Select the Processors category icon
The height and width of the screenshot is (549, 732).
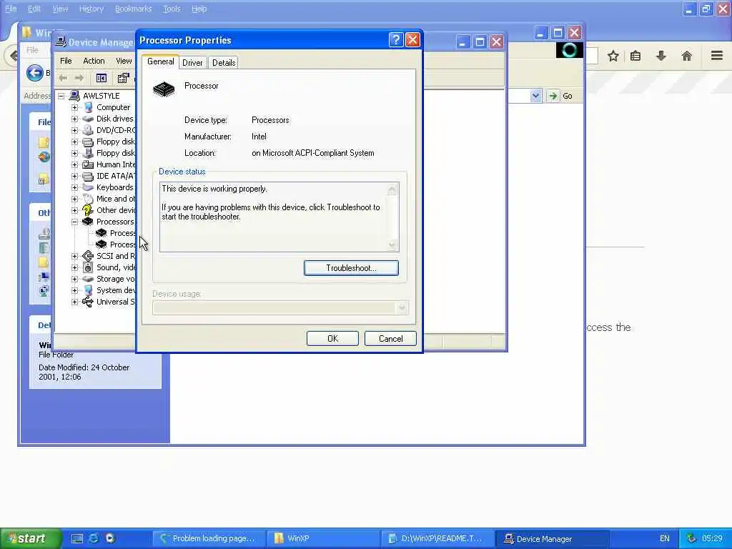(x=88, y=222)
